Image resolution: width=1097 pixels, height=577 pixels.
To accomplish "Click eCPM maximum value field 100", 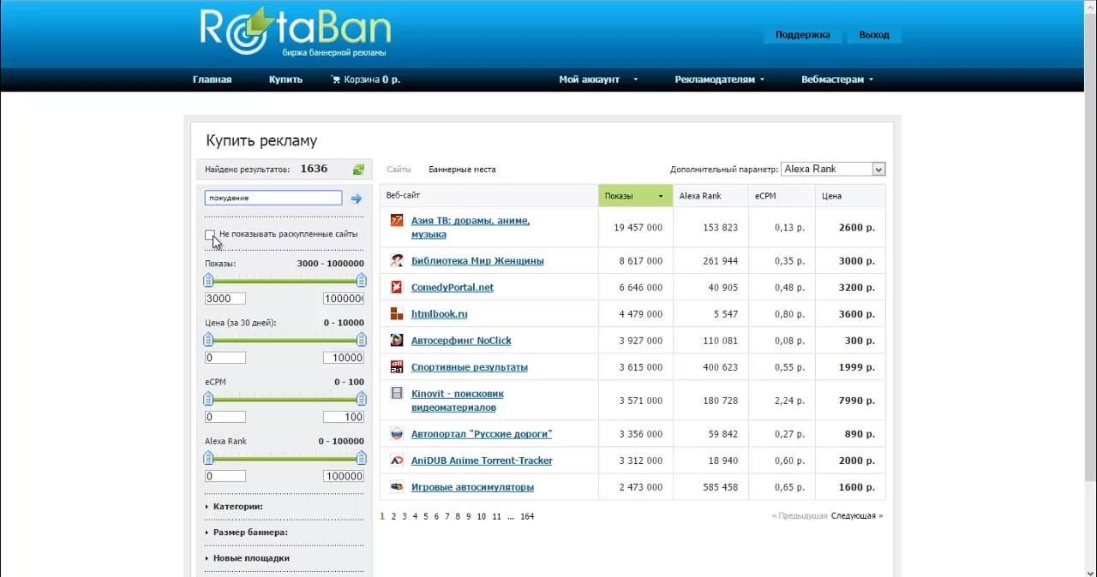I will point(344,417).
